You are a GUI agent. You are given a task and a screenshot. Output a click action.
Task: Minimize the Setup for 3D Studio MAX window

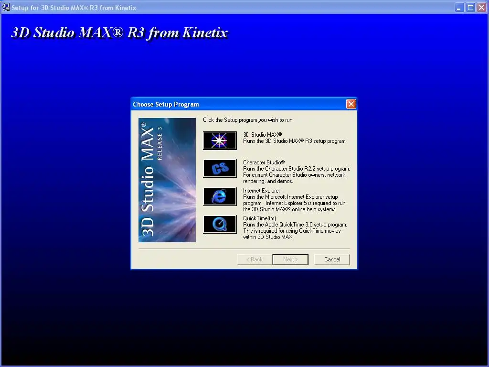pyautogui.click(x=459, y=8)
